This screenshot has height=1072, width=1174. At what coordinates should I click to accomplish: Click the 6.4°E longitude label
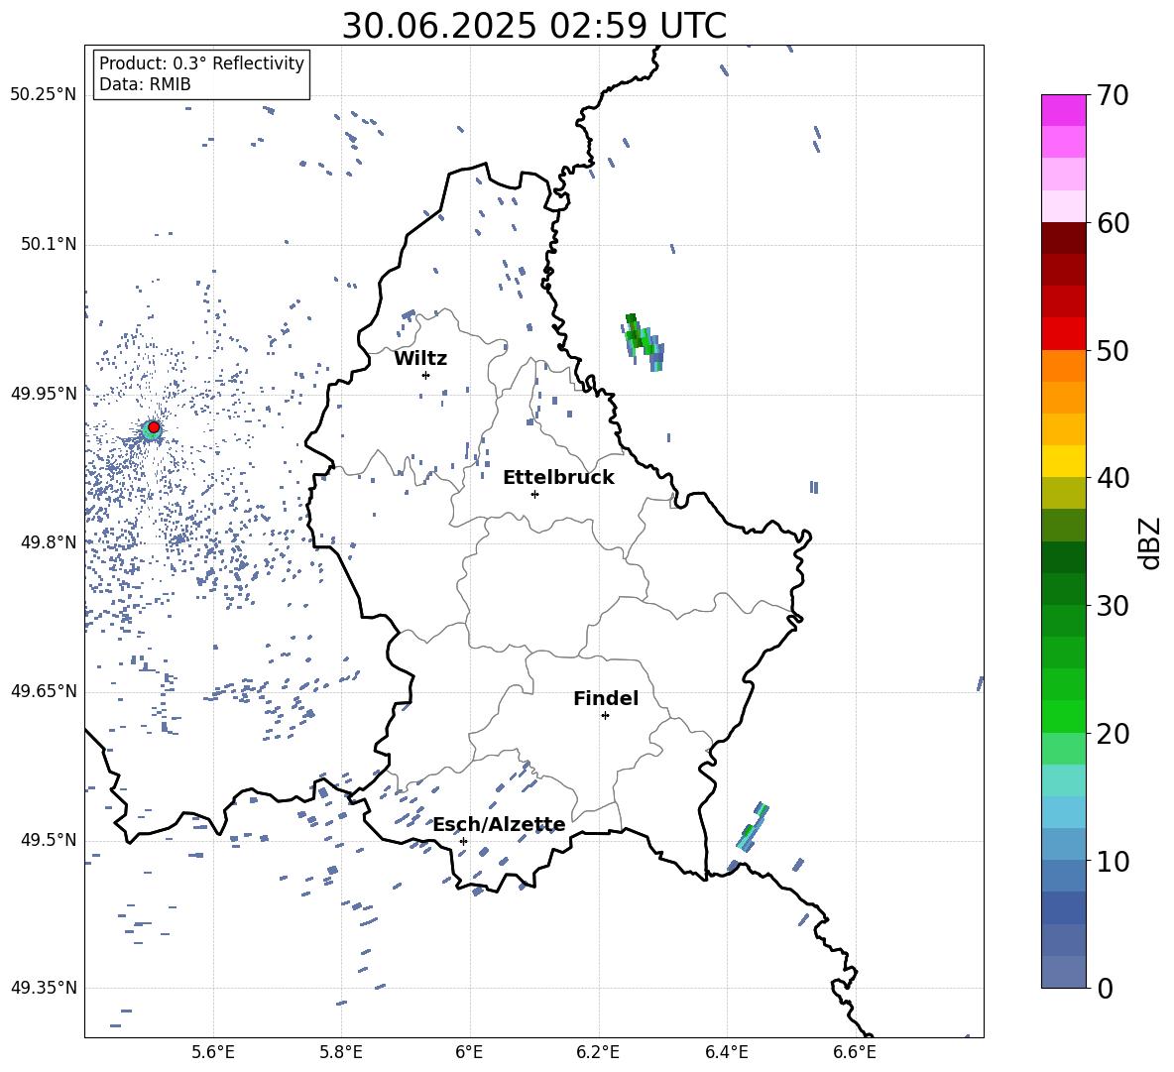[726, 1052]
